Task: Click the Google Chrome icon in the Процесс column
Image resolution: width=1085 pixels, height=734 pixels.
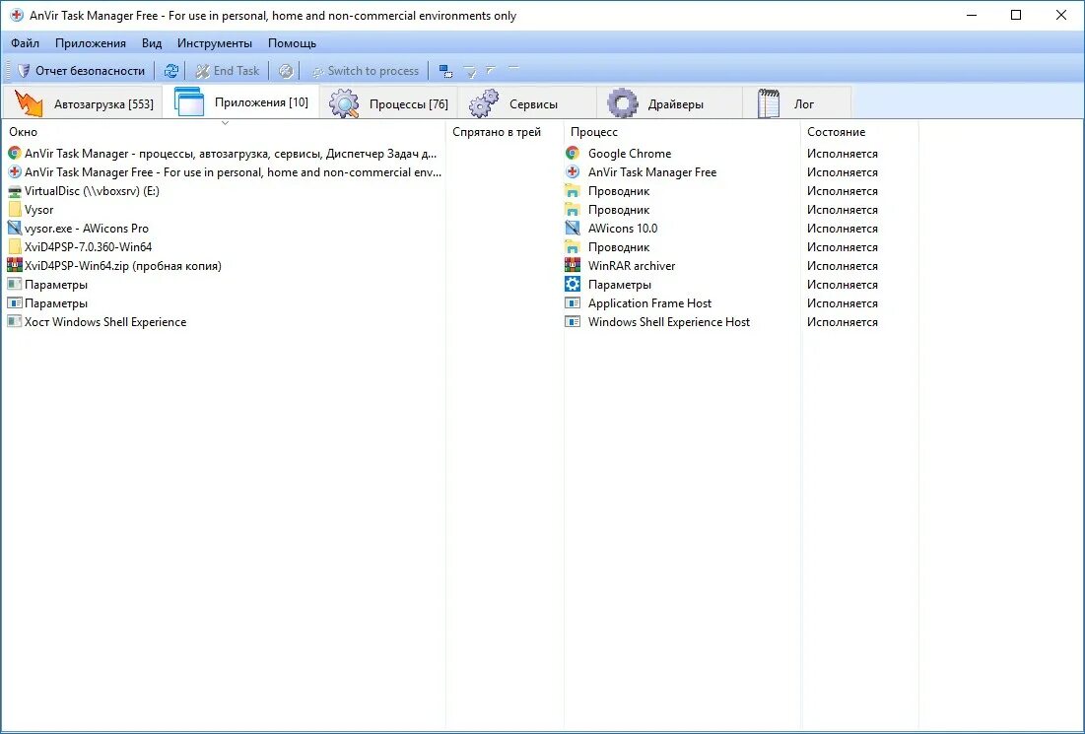Action: pos(573,153)
